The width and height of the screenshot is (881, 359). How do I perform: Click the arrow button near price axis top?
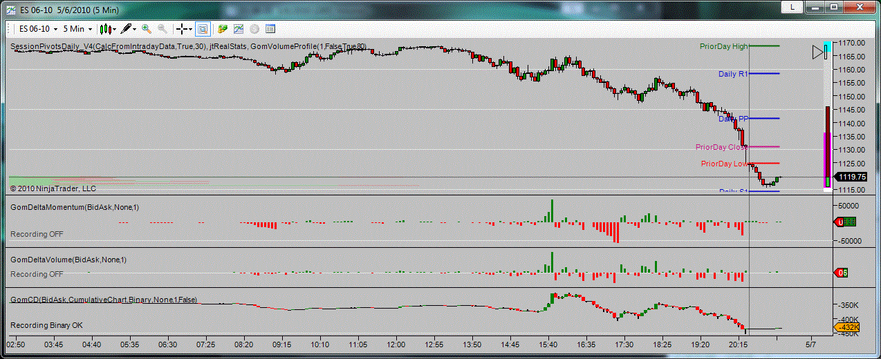pos(819,52)
